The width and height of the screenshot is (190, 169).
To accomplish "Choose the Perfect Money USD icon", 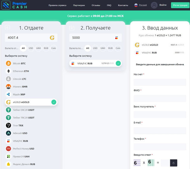I will (x=8, y=149).
